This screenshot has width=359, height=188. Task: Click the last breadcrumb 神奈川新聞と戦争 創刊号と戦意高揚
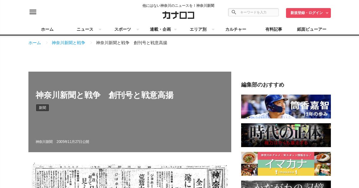132,43
